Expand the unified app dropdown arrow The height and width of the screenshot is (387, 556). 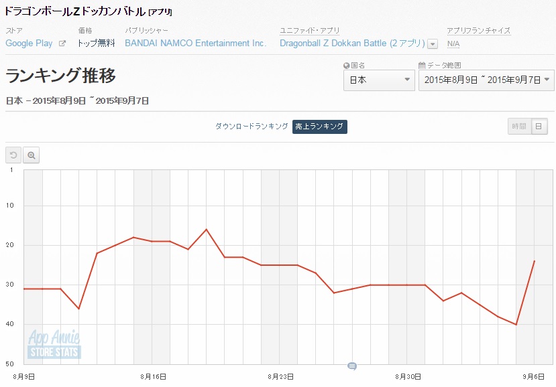pos(433,44)
